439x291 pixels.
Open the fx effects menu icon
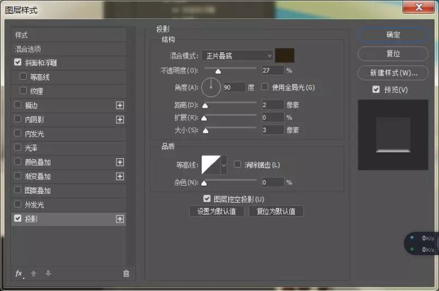point(19,273)
